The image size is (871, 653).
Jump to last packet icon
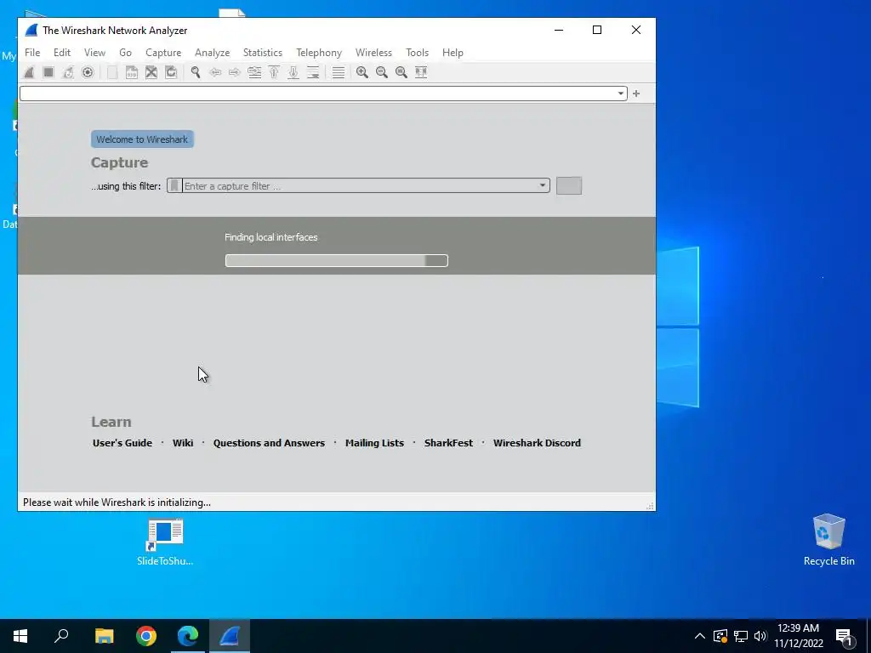[x=293, y=72]
